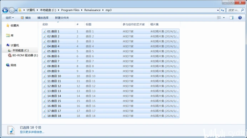Click the music icon of 14 曲目 14
247x138 pixels.
(45, 96)
